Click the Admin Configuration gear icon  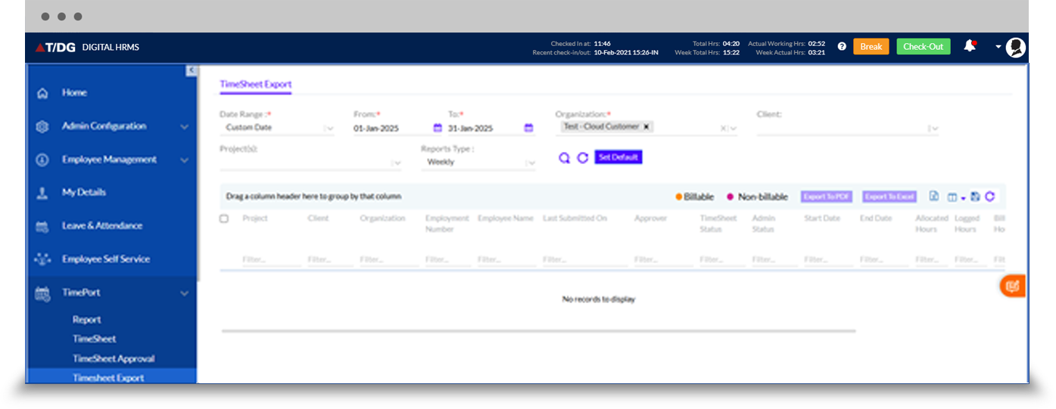42,126
